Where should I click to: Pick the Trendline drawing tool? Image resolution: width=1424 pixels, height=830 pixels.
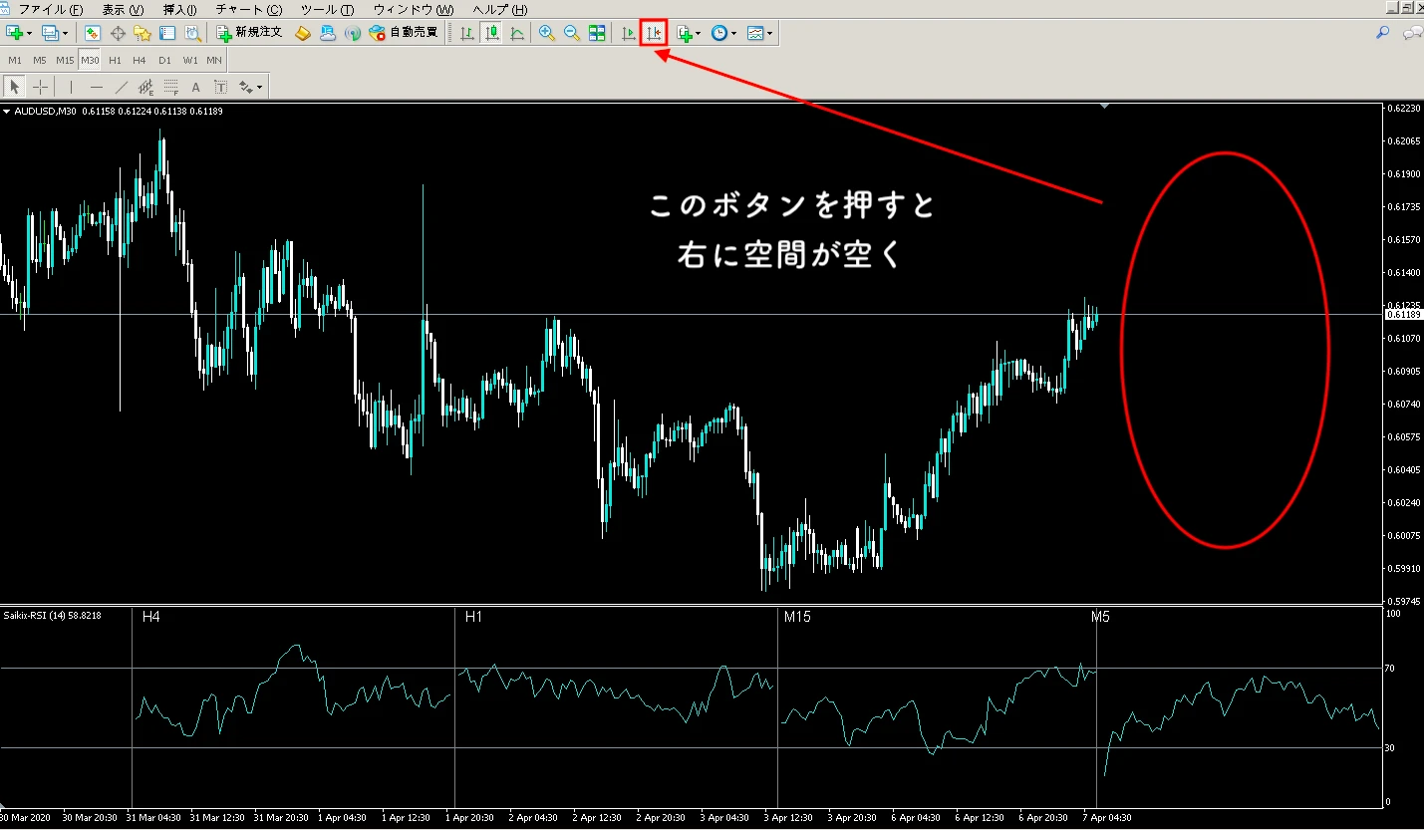[120, 87]
